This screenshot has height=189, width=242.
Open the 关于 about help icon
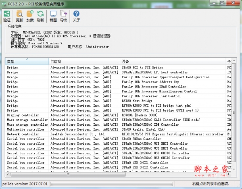pyautogui.click(x=76, y=14)
